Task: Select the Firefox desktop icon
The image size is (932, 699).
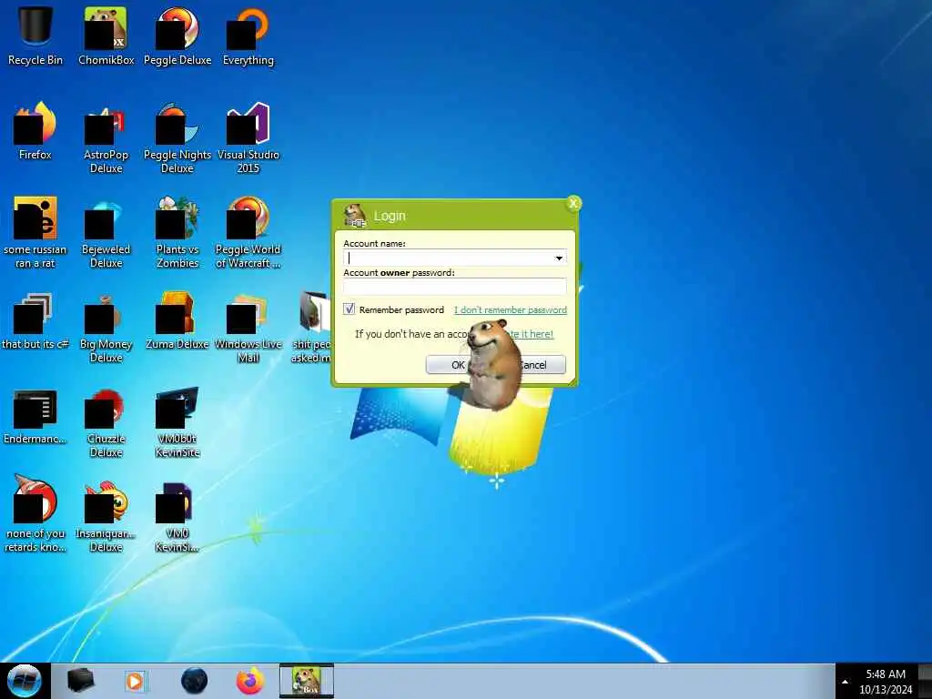Action: click(35, 131)
